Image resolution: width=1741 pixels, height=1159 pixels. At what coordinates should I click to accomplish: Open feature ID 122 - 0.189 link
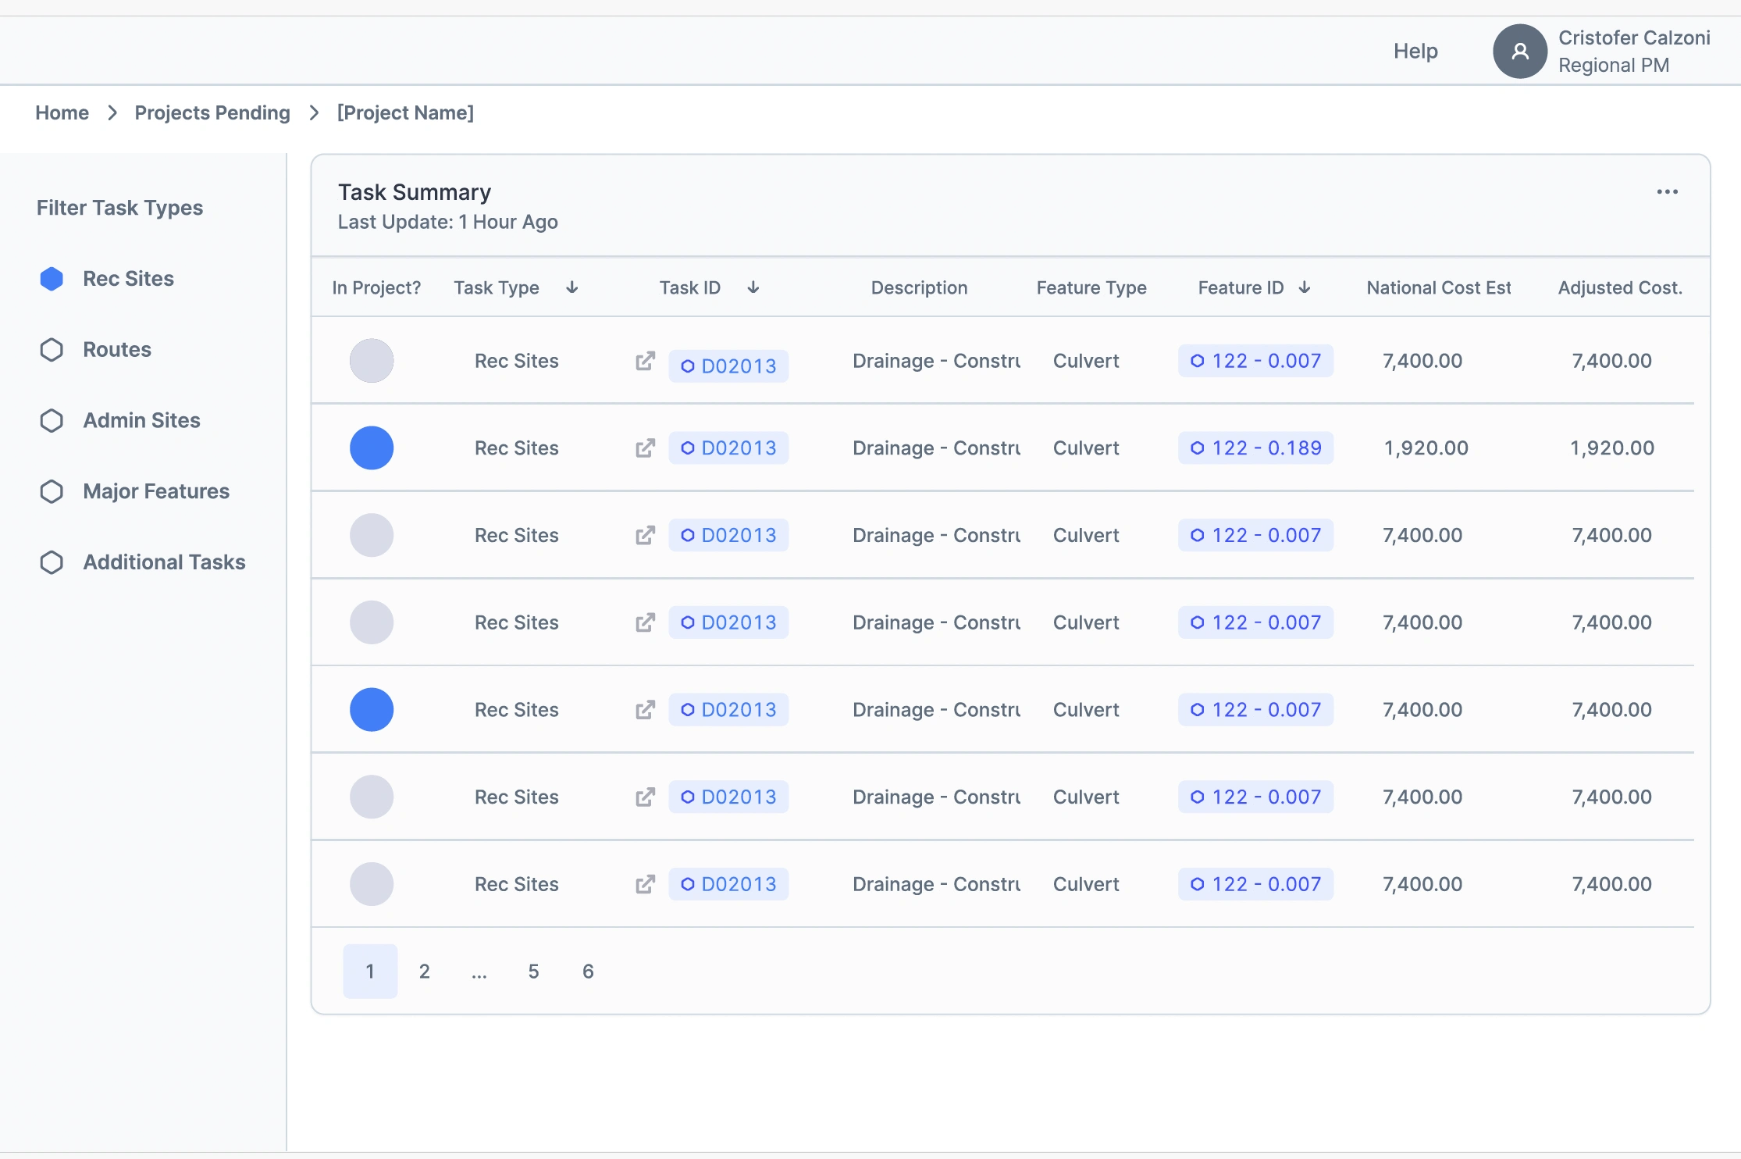coord(1255,448)
